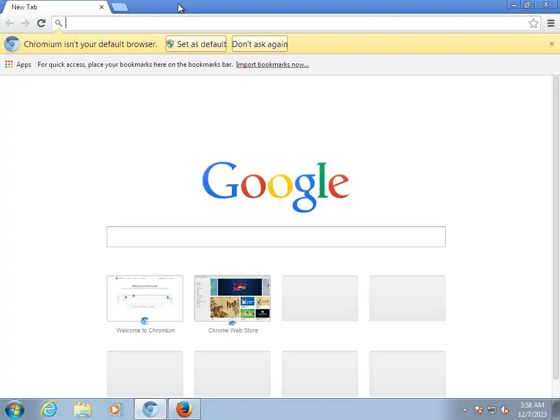560x420 pixels.
Task: Click the page vertical scrollbar
Action: point(556,227)
